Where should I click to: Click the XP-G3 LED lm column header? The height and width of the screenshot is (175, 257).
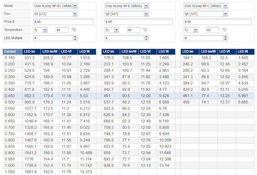click(x=32, y=51)
